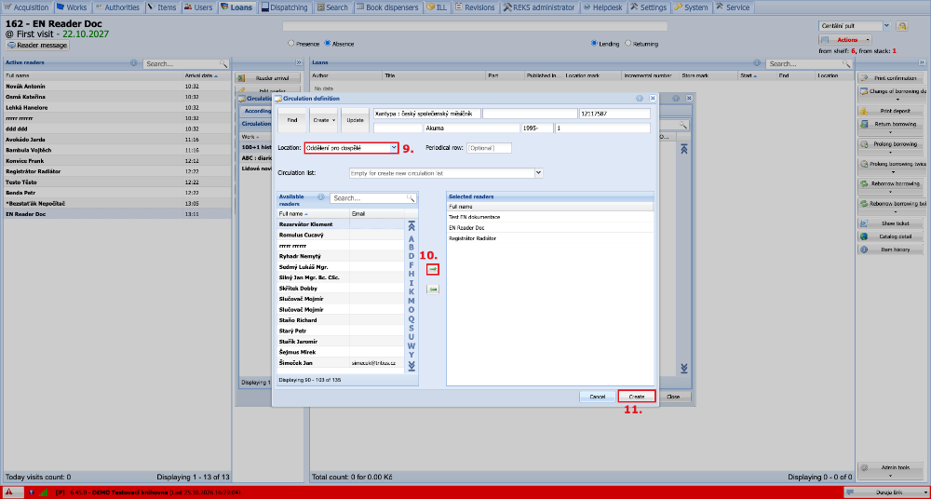Open Item history in right panel
The width and height of the screenshot is (931, 499).
point(891,249)
